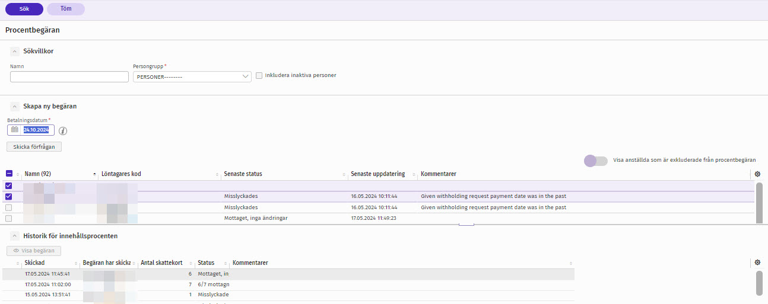
Task: Click the Skicka förfrågan button
Action: click(34, 146)
